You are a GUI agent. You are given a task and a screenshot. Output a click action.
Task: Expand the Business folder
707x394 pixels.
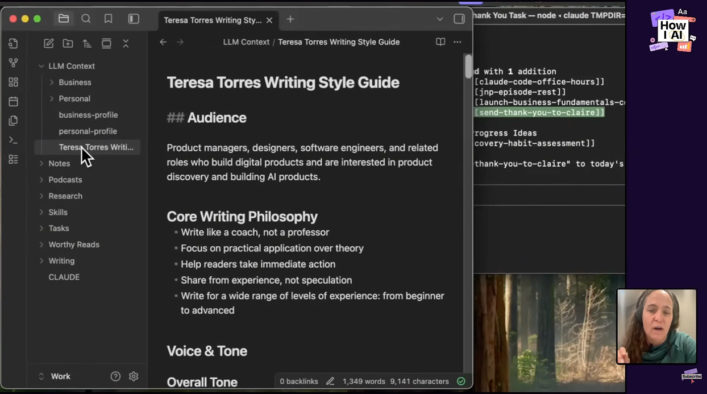click(74, 82)
